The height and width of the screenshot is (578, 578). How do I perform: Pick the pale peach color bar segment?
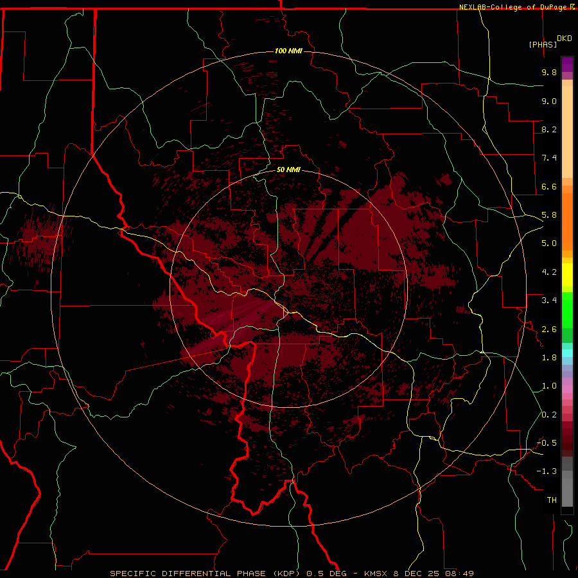[567, 132]
